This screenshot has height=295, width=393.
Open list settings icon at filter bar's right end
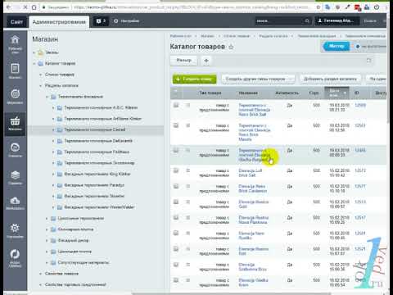click(368, 61)
